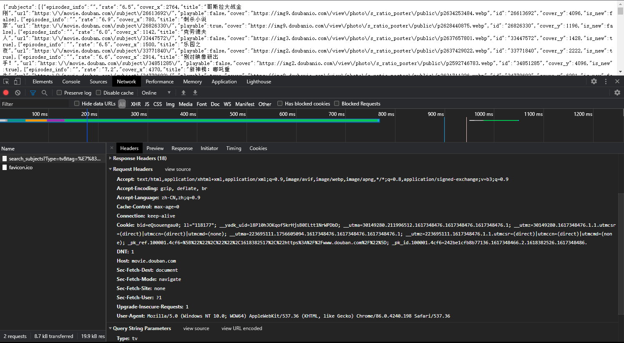Select the Network panel tab
This screenshot has width=624, height=343.
[126, 82]
